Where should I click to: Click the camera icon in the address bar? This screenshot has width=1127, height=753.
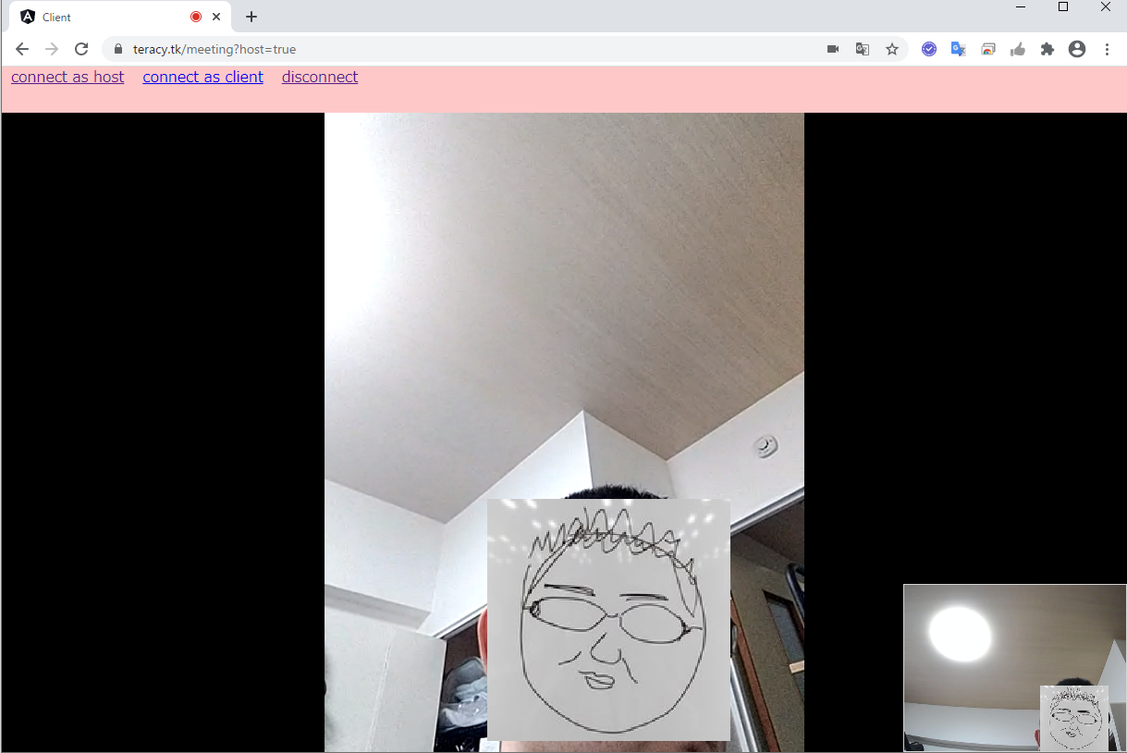[833, 48]
